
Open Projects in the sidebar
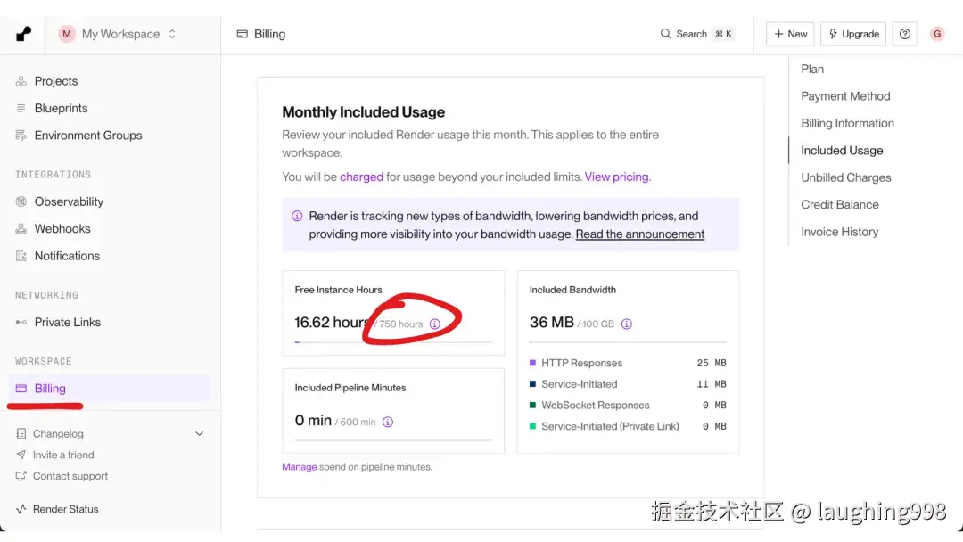pos(56,81)
